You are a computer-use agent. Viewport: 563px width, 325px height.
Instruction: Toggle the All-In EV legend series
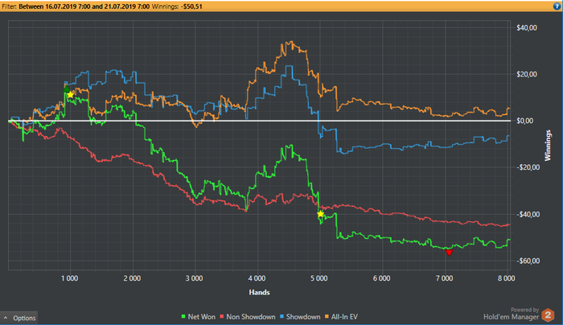pyautogui.click(x=342, y=317)
